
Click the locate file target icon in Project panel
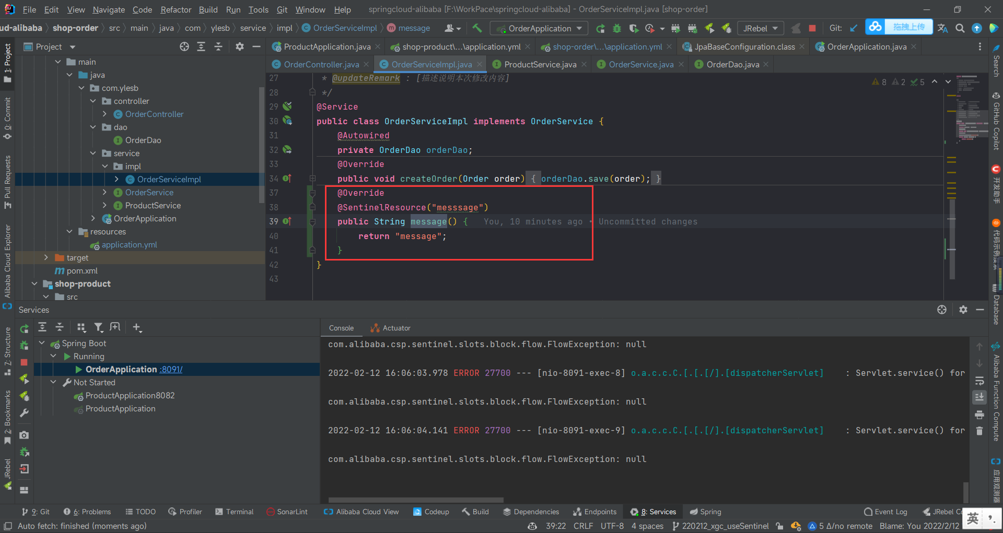pos(184,46)
